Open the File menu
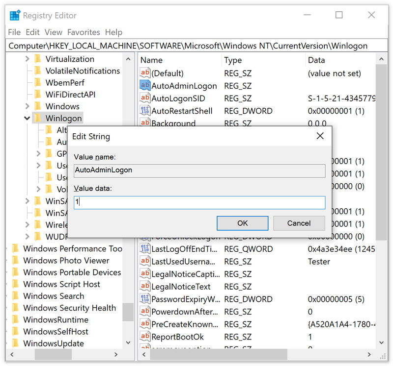 pos(14,32)
